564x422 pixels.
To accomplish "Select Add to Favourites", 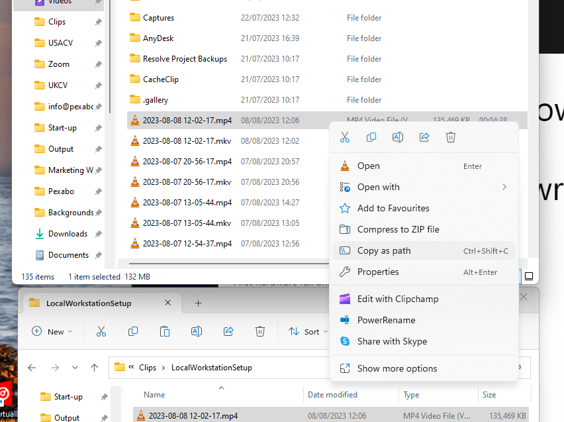I will tap(424, 209).
